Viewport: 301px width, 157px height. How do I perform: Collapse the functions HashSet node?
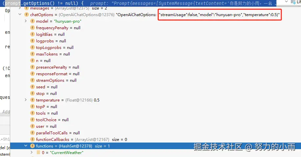26,146
